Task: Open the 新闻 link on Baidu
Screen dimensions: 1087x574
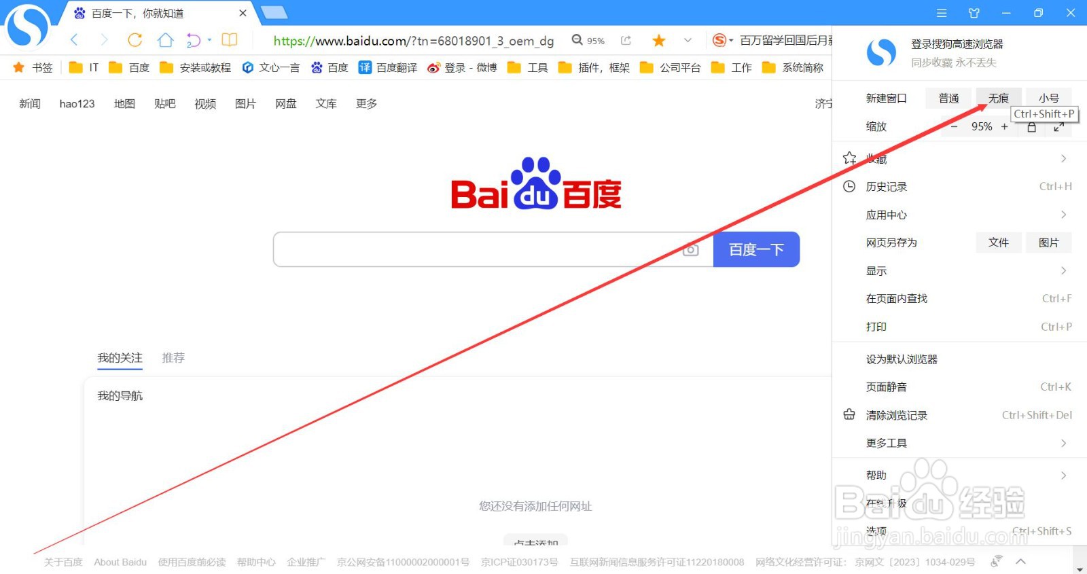Action: (x=30, y=103)
